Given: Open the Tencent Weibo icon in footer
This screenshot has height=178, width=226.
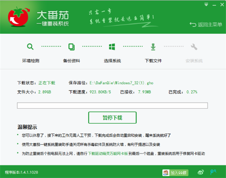Looking at the screenshot, I should click(x=213, y=172).
